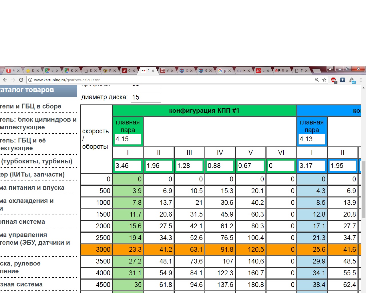This screenshot has height=293, width=366.
Task: Close the Google tab
Action: click(230, 71)
